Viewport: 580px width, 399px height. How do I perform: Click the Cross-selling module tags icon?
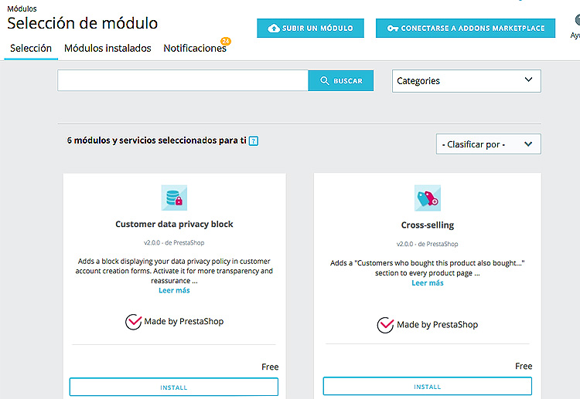click(427, 198)
